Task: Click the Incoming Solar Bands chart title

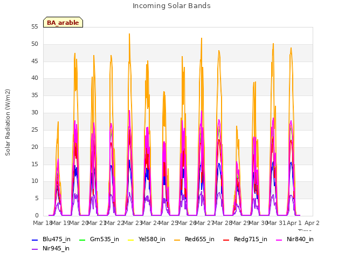Action: tap(171, 6)
